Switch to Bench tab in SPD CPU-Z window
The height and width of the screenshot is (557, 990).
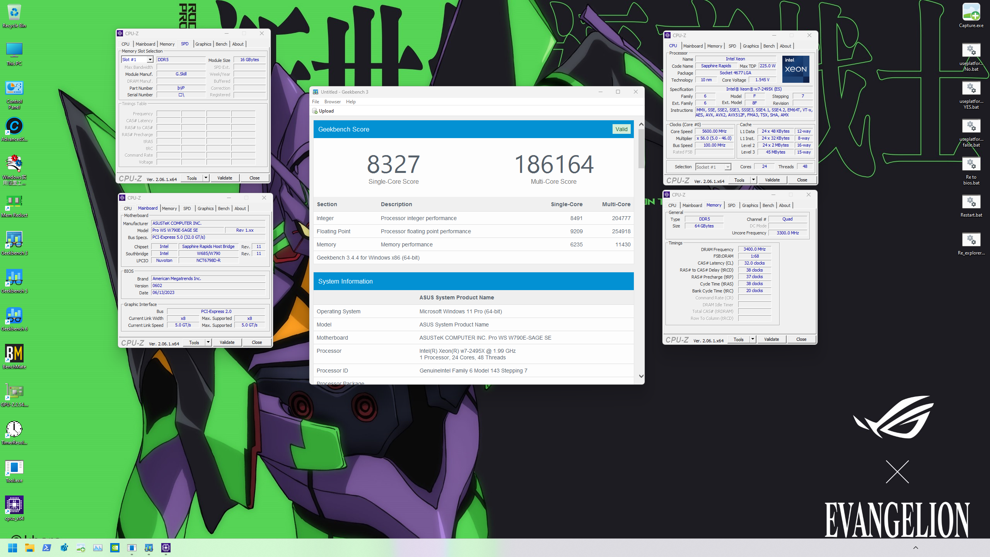pyautogui.click(x=222, y=44)
